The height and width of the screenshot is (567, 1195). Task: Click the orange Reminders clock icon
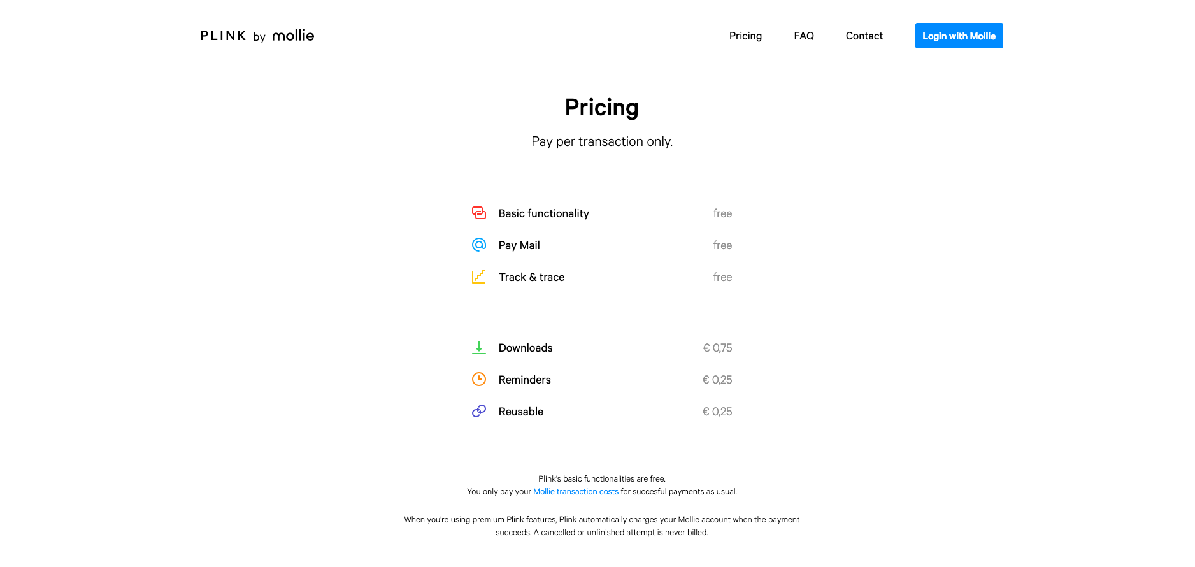[479, 379]
